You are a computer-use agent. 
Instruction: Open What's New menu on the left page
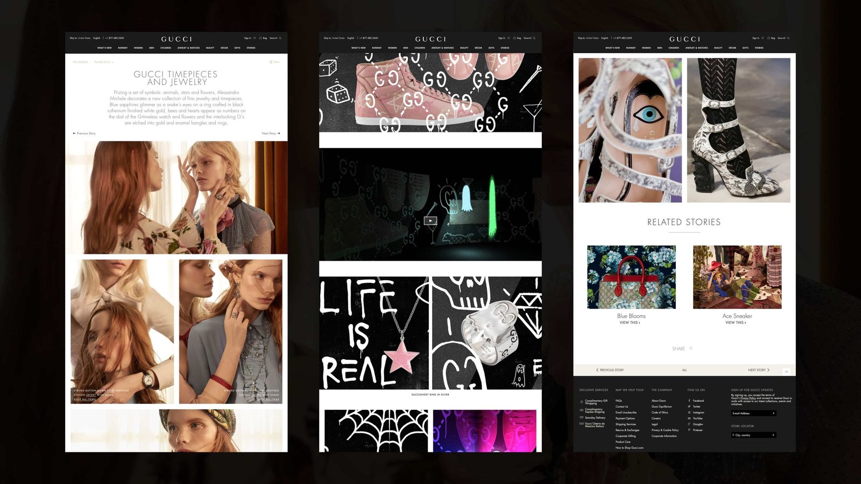pos(104,48)
